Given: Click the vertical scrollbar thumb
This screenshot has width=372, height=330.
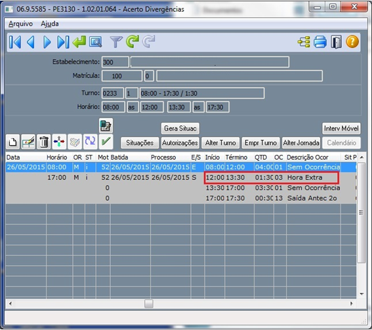Looking at the screenshot, I should pos(362,213).
